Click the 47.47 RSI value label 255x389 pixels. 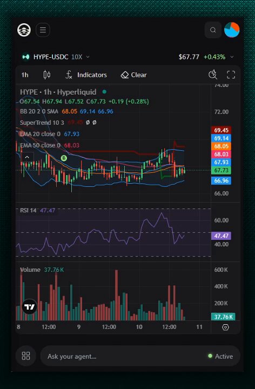(221, 236)
